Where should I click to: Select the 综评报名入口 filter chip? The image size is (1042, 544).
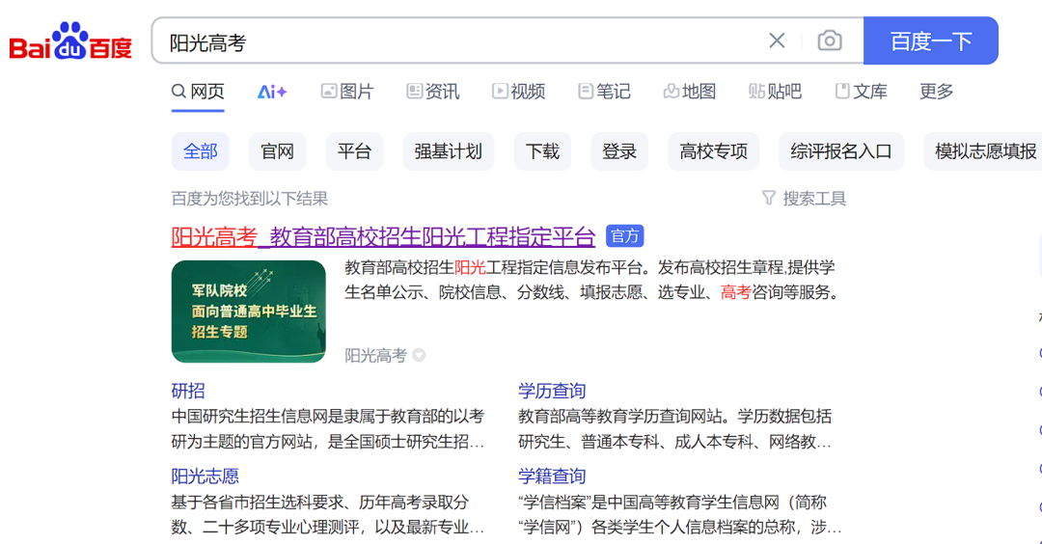pos(840,151)
